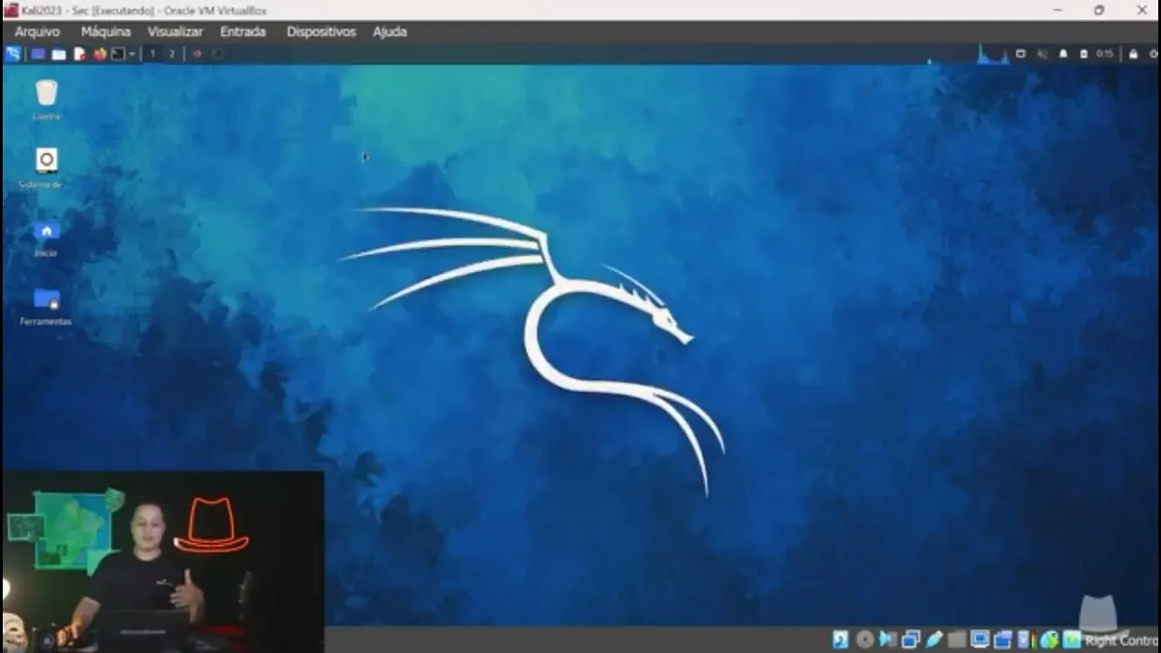
Task: Click the optical disc status icon
Action: 864,639
